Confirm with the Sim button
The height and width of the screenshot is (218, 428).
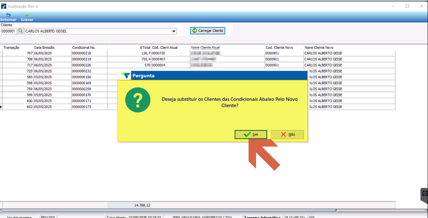[251, 134]
